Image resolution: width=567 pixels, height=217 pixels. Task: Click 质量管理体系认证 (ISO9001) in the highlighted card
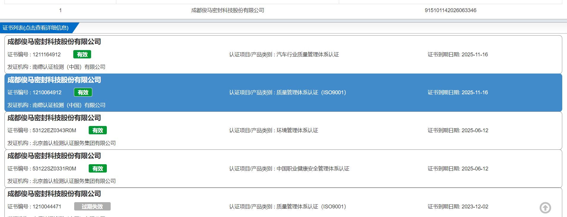pyautogui.click(x=311, y=92)
